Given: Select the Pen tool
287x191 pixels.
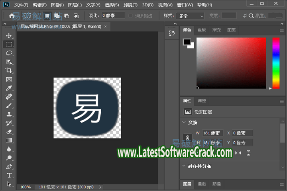Looking at the screenshot, I should (x=9, y=167).
